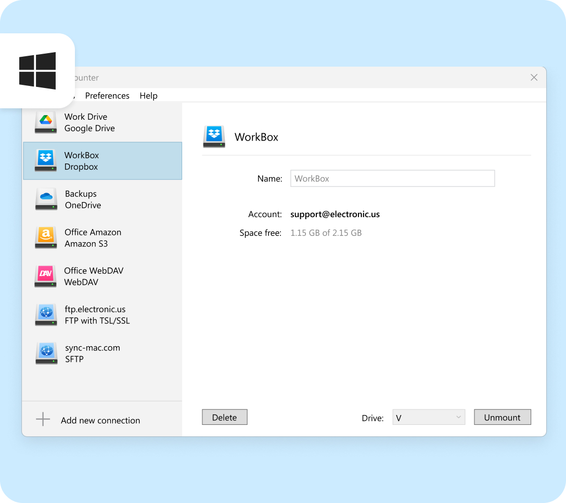This screenshot has height=503, width=566.
Task: Select the Office Amazon connection entry
Action: pos(93,238)
